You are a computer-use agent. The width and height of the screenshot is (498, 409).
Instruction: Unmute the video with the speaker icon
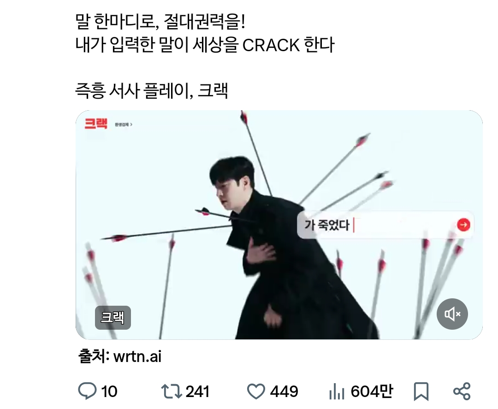[452, 314]
